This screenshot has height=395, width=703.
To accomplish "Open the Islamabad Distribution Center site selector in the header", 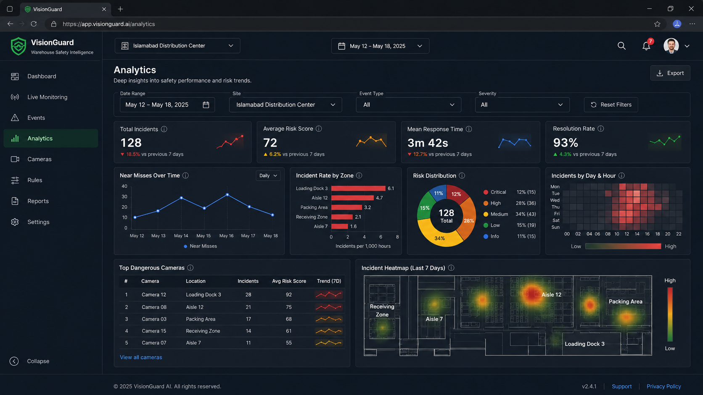I will [x=177, y=46].
